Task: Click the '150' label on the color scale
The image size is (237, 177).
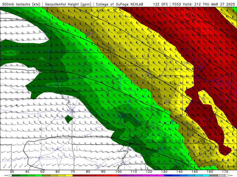Action: click(x=195, y=172)
